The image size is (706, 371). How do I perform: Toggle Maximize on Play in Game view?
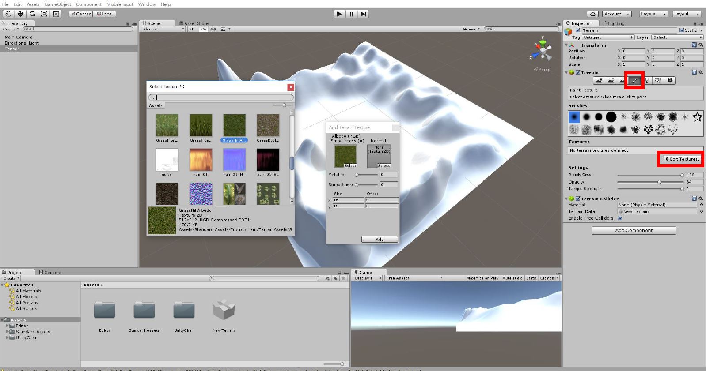[482, 278]
